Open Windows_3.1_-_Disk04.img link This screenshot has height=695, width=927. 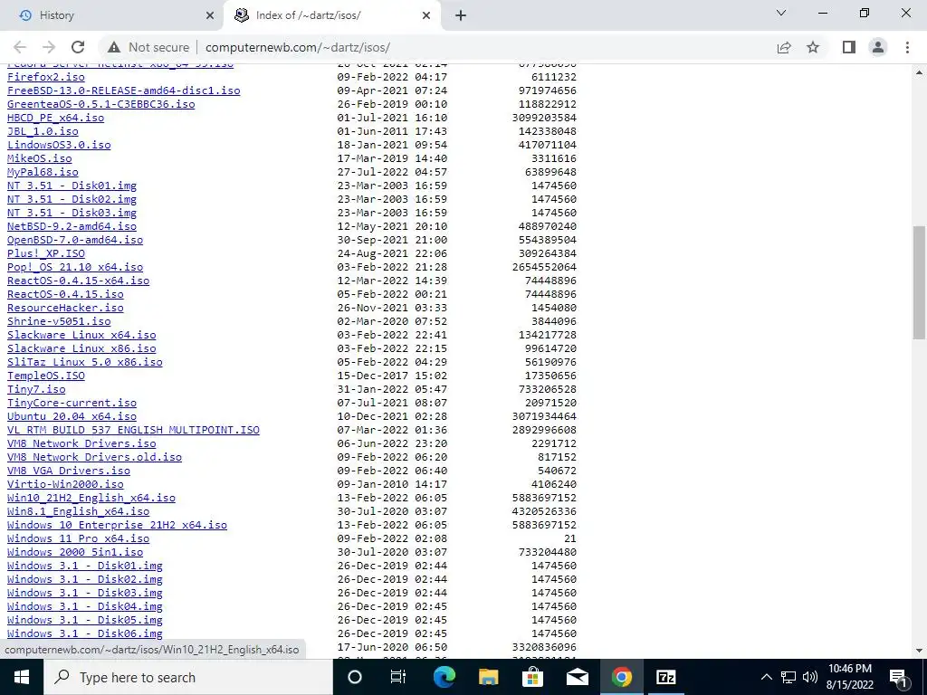click(84, 607)
